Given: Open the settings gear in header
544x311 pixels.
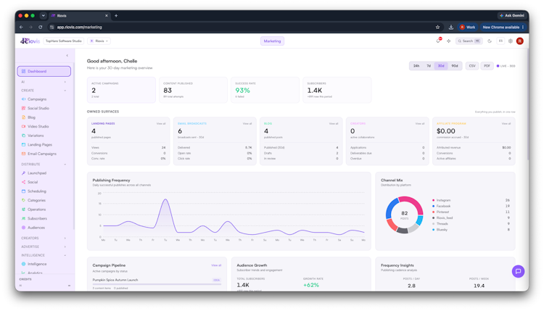Looking at the screenshot, I should tap(511, 41).
